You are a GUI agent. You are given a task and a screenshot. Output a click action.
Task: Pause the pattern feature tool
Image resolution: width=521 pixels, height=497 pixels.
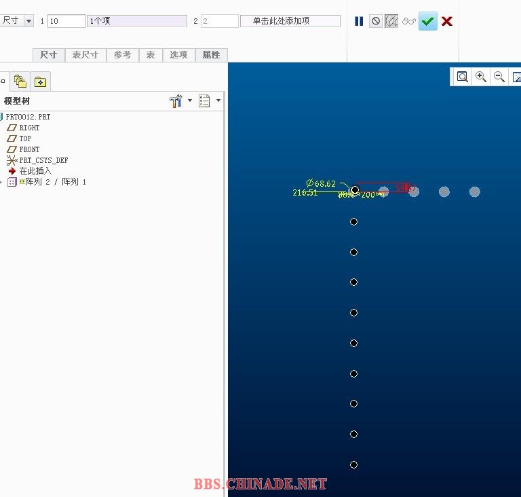click(359, 21)
